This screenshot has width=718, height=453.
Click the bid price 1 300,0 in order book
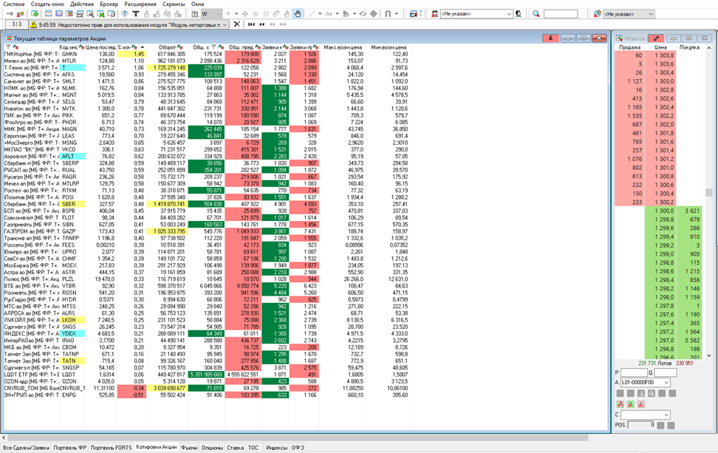coord(660,211)
